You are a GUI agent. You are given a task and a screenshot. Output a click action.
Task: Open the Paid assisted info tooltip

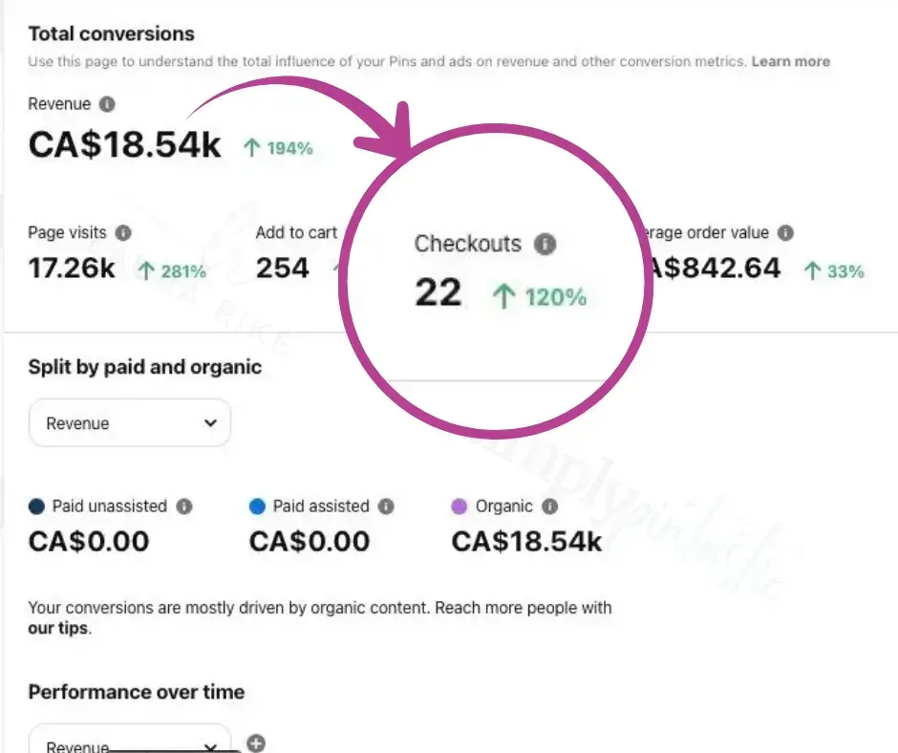[386, 506]
